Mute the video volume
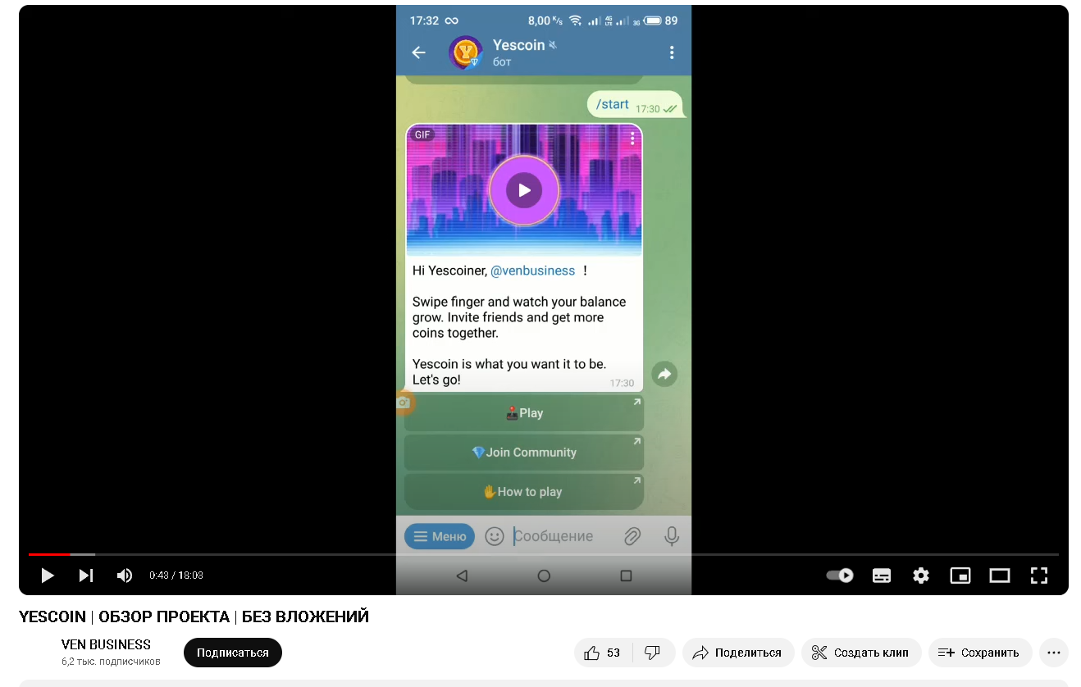This screenshot has width=1081, height=687. [x=125, y=576]
